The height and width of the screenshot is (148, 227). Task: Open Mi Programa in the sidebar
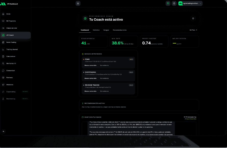click(16, 21)
